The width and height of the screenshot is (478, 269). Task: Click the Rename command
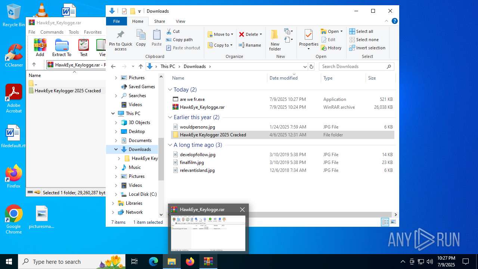pyautogui.click(x=250, y=45)
